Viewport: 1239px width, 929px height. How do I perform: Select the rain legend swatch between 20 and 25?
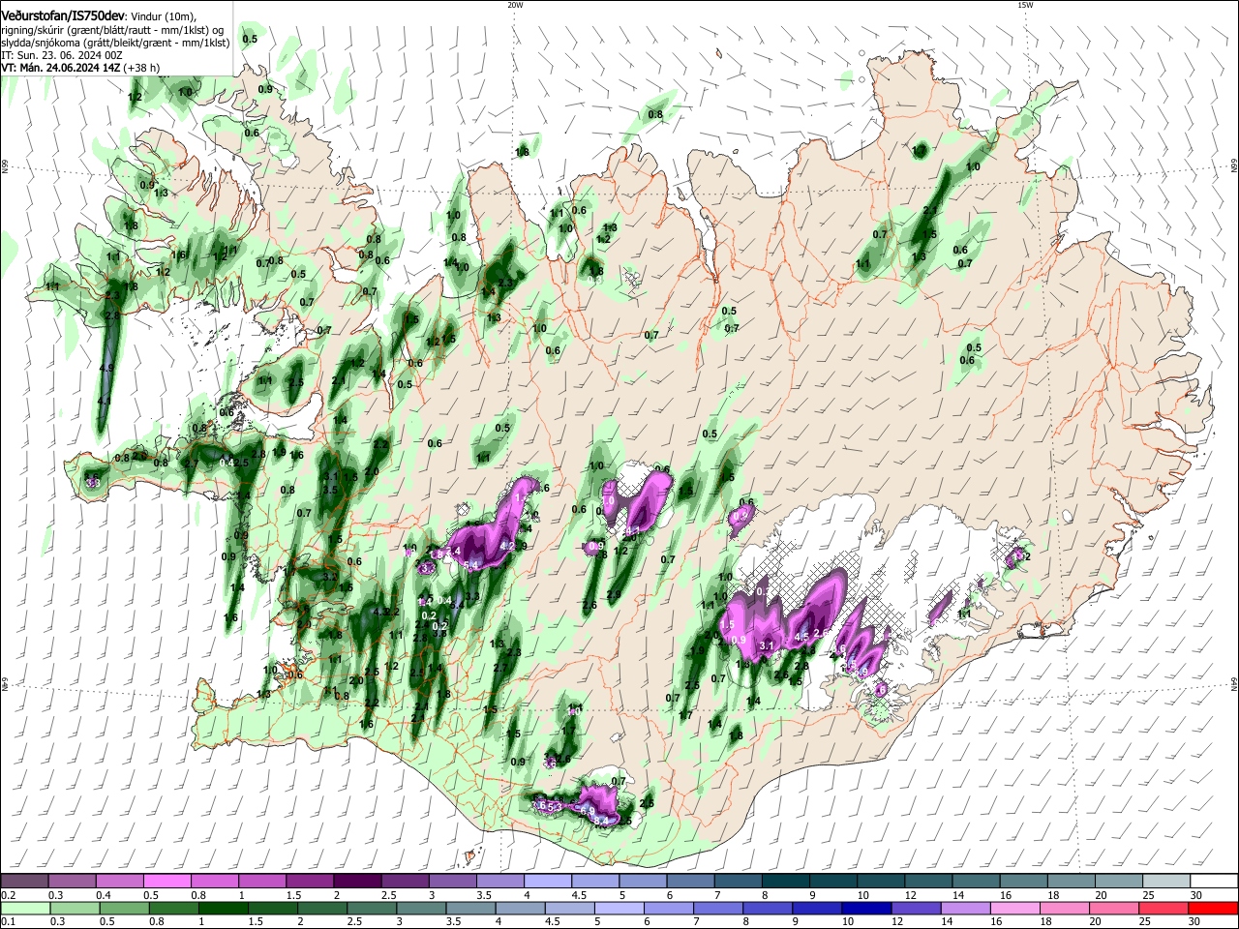(1112, 908)
